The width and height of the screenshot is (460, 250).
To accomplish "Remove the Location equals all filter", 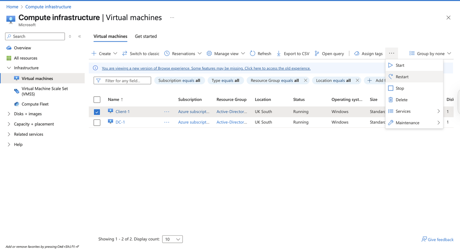I will (x=357, y=80).
